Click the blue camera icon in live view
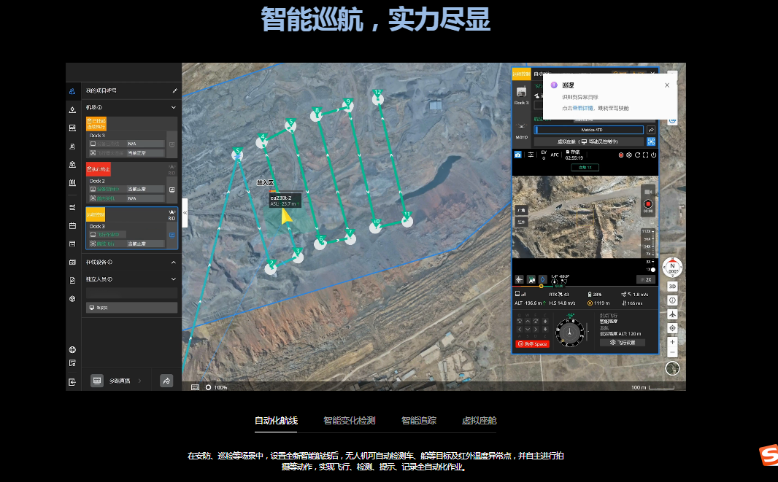Viewport: 778px width, 482px height. (x=518, y=155)
